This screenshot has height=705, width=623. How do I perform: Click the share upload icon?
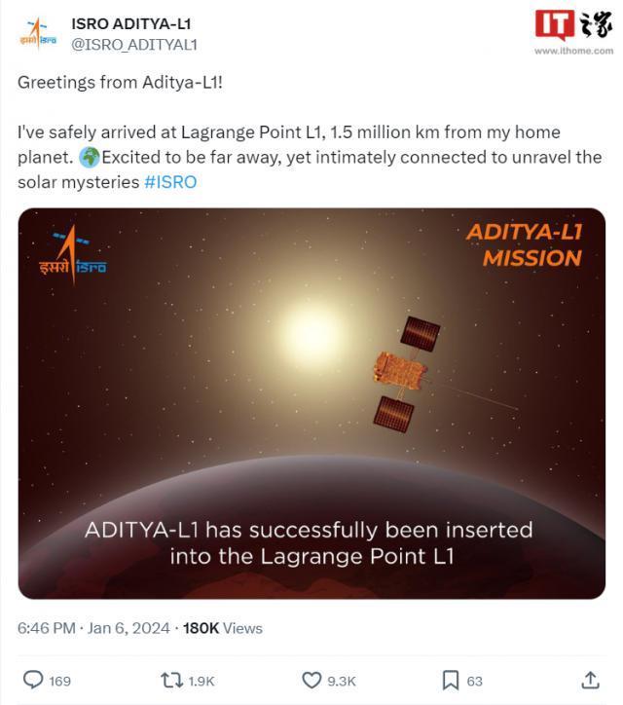click(590, 680)
